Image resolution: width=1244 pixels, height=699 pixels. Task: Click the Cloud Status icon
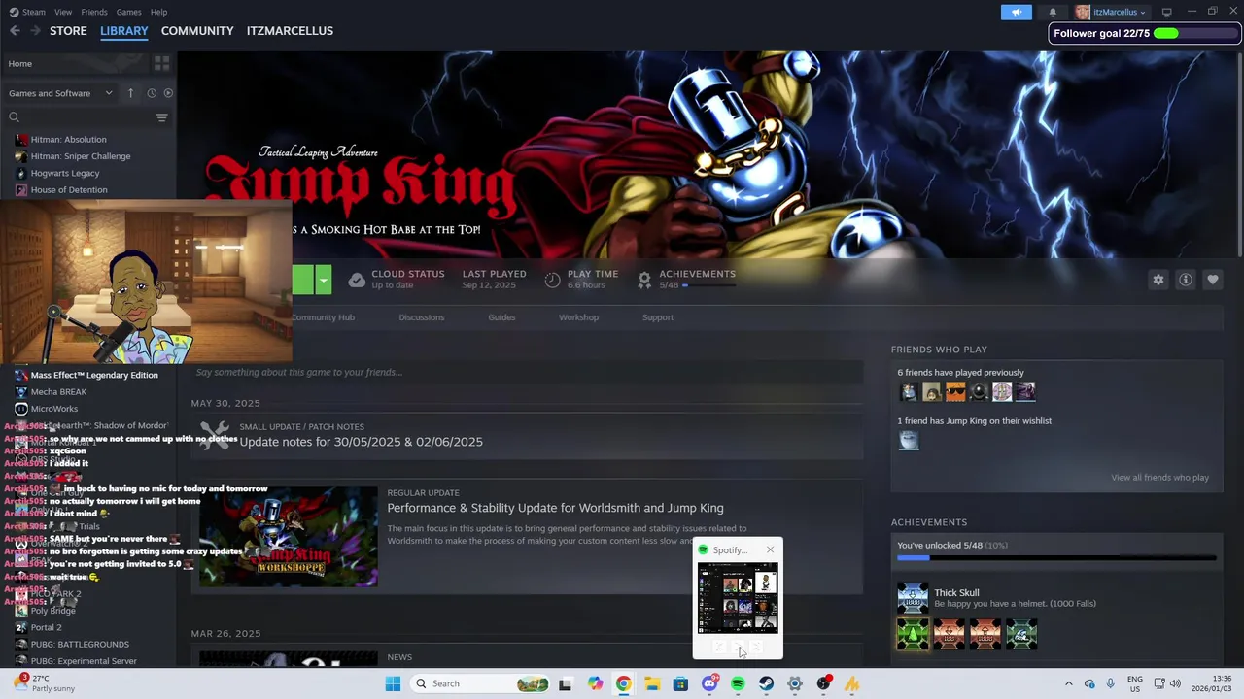tap(357, 280)
